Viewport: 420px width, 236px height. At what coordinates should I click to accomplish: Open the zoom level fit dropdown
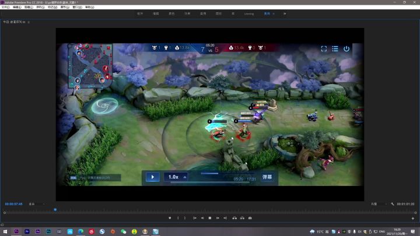point(37,204)
